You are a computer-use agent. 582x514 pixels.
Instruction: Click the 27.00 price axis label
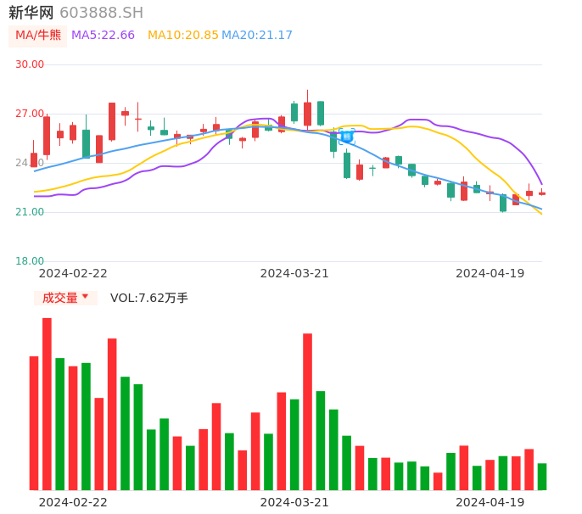(30, 114)
